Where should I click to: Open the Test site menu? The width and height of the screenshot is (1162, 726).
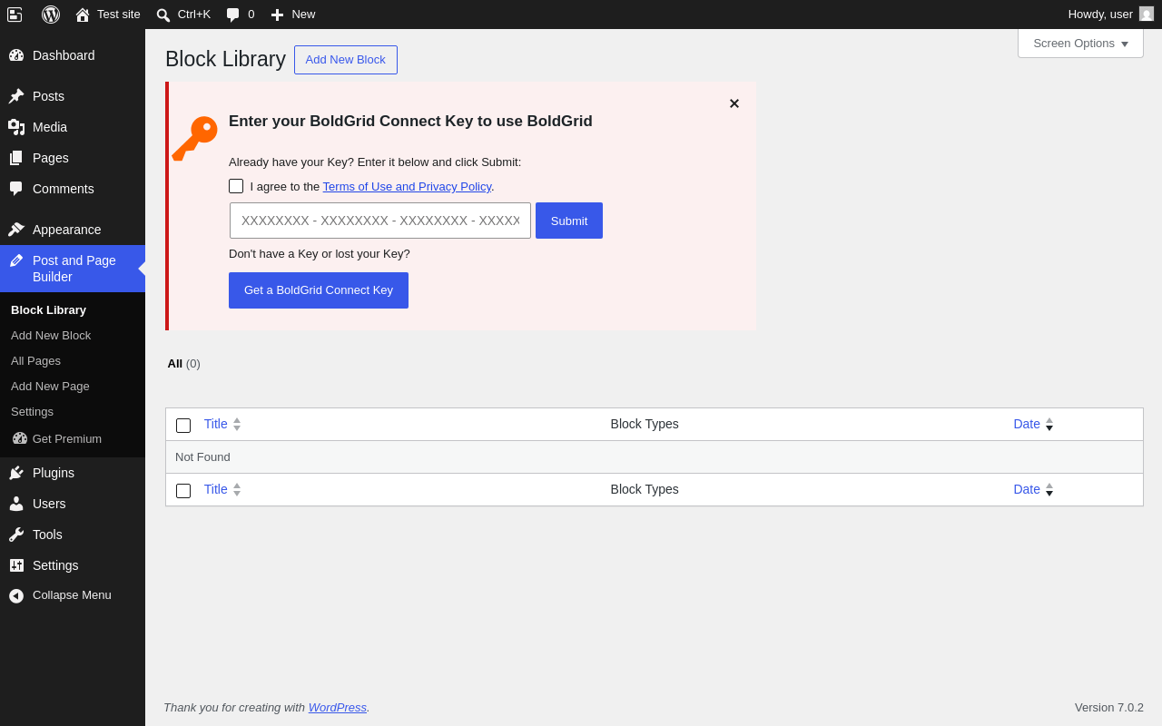point(108,15)
